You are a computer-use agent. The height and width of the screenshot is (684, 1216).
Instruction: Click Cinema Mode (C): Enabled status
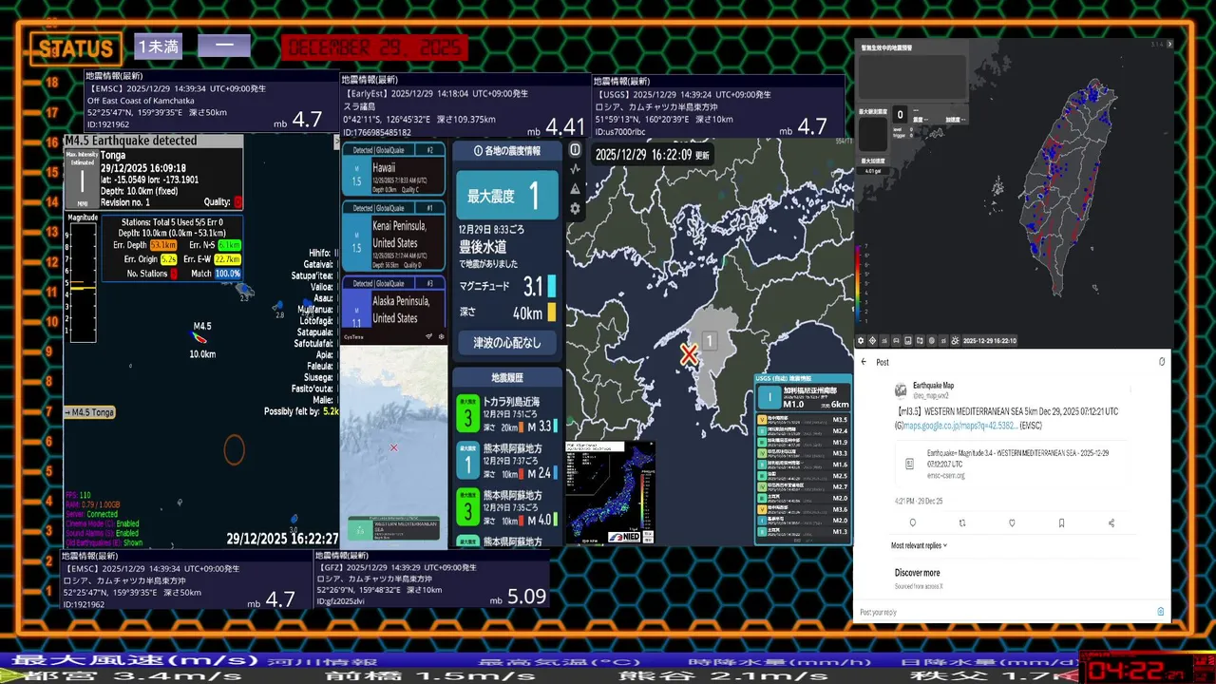(104, 523)
